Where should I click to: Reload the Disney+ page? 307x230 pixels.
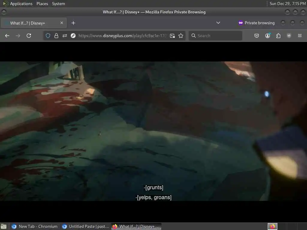pyautogui.click(x=29, y=36)
